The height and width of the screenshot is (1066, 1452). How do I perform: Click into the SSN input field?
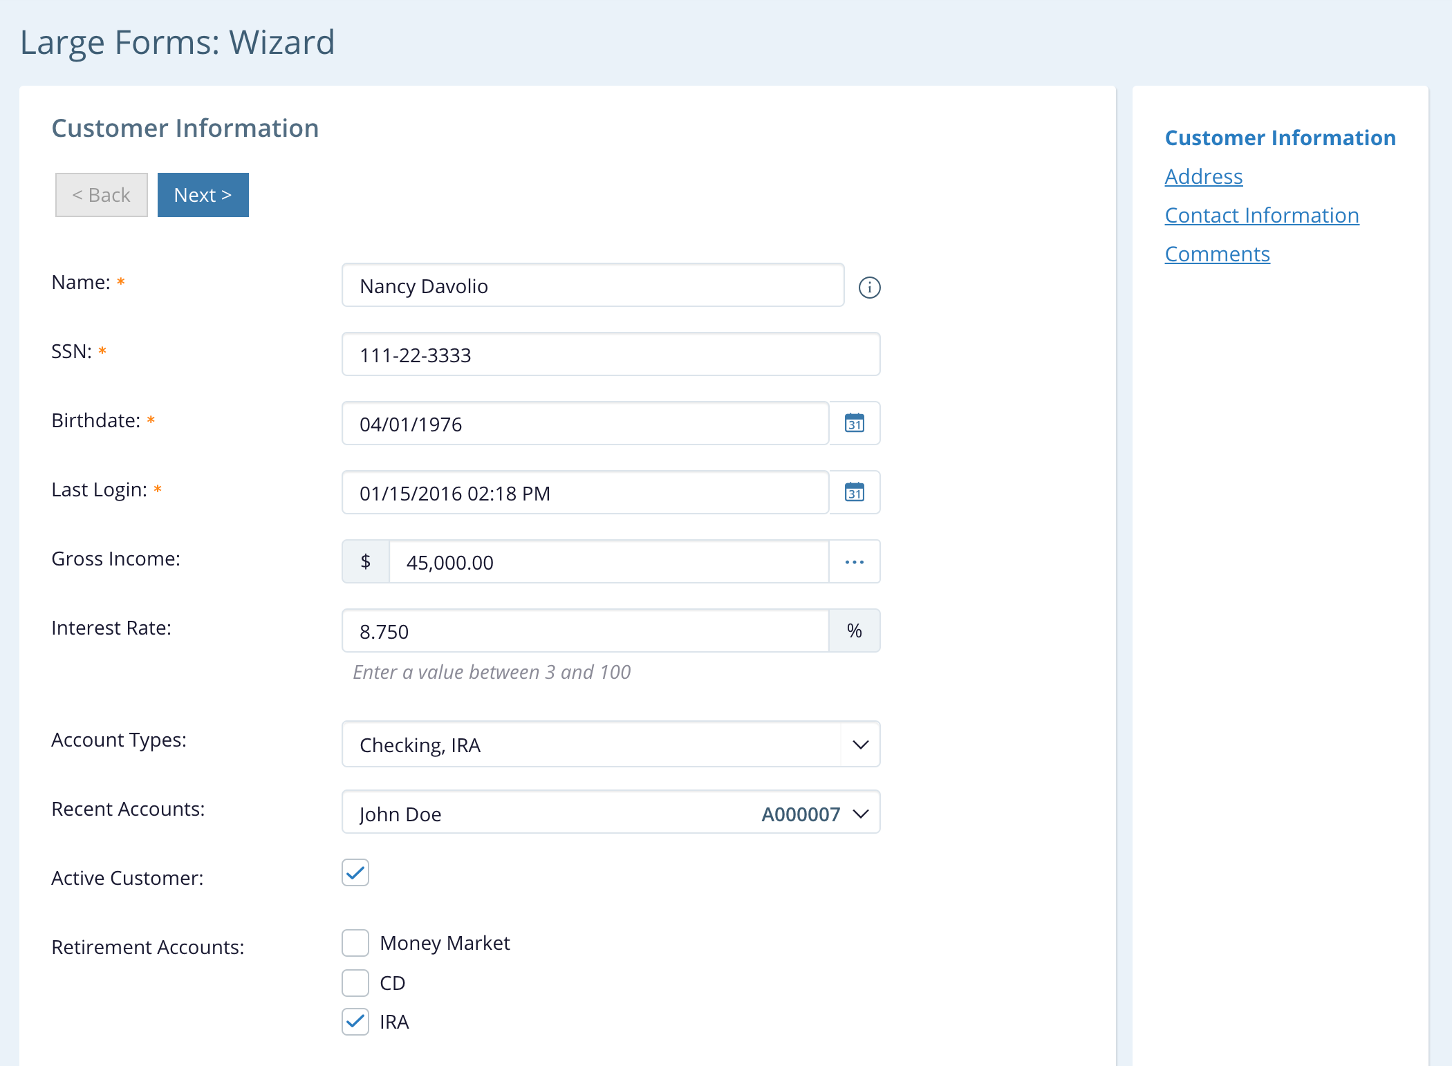tap(611, 355)
